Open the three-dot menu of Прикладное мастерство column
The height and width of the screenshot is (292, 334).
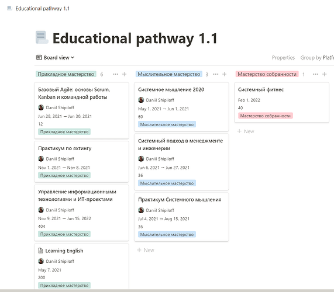pos(116,74)
